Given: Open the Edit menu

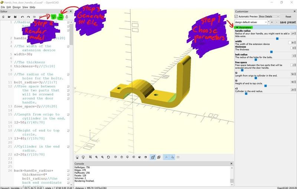Looking at the screenshot, I should click(x=9, y=7).
